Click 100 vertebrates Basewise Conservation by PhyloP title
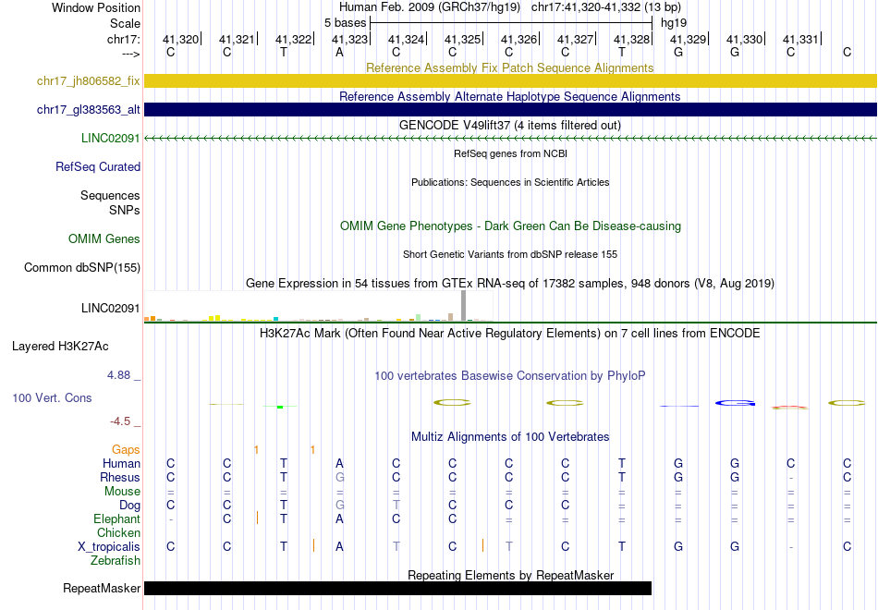Image resolution: width=878 pixels, height=610 pixels. (x=510, y=376)
